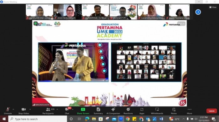Select Amin Restuningsih's video thumbnail

(x=68, y=12)
